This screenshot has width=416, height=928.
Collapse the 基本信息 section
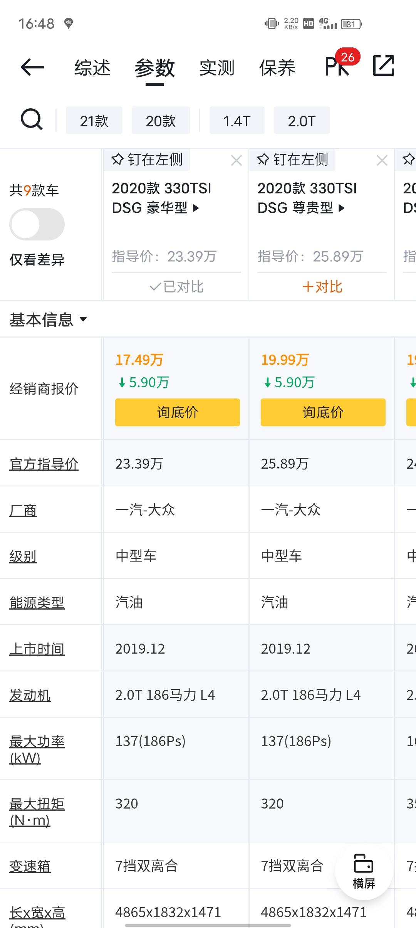pos(49,319)
